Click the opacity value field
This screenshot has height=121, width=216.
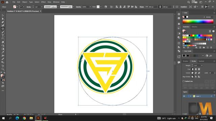click(85, 7)
